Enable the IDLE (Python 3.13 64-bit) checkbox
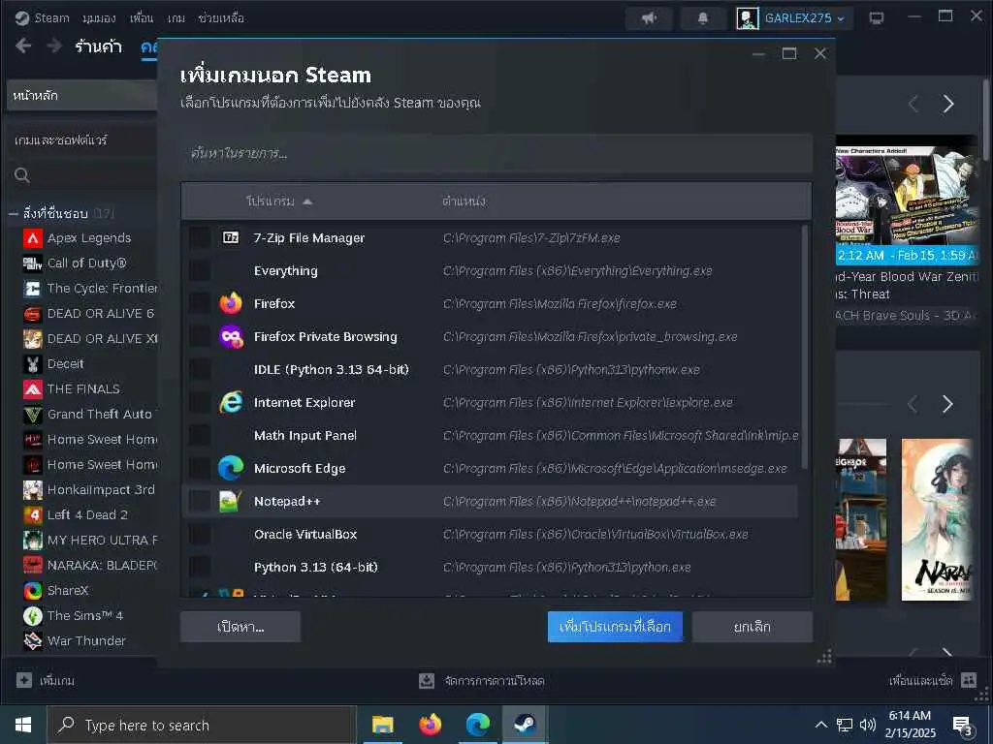This screenshot has width=993, height=744. tap(200, 369)
